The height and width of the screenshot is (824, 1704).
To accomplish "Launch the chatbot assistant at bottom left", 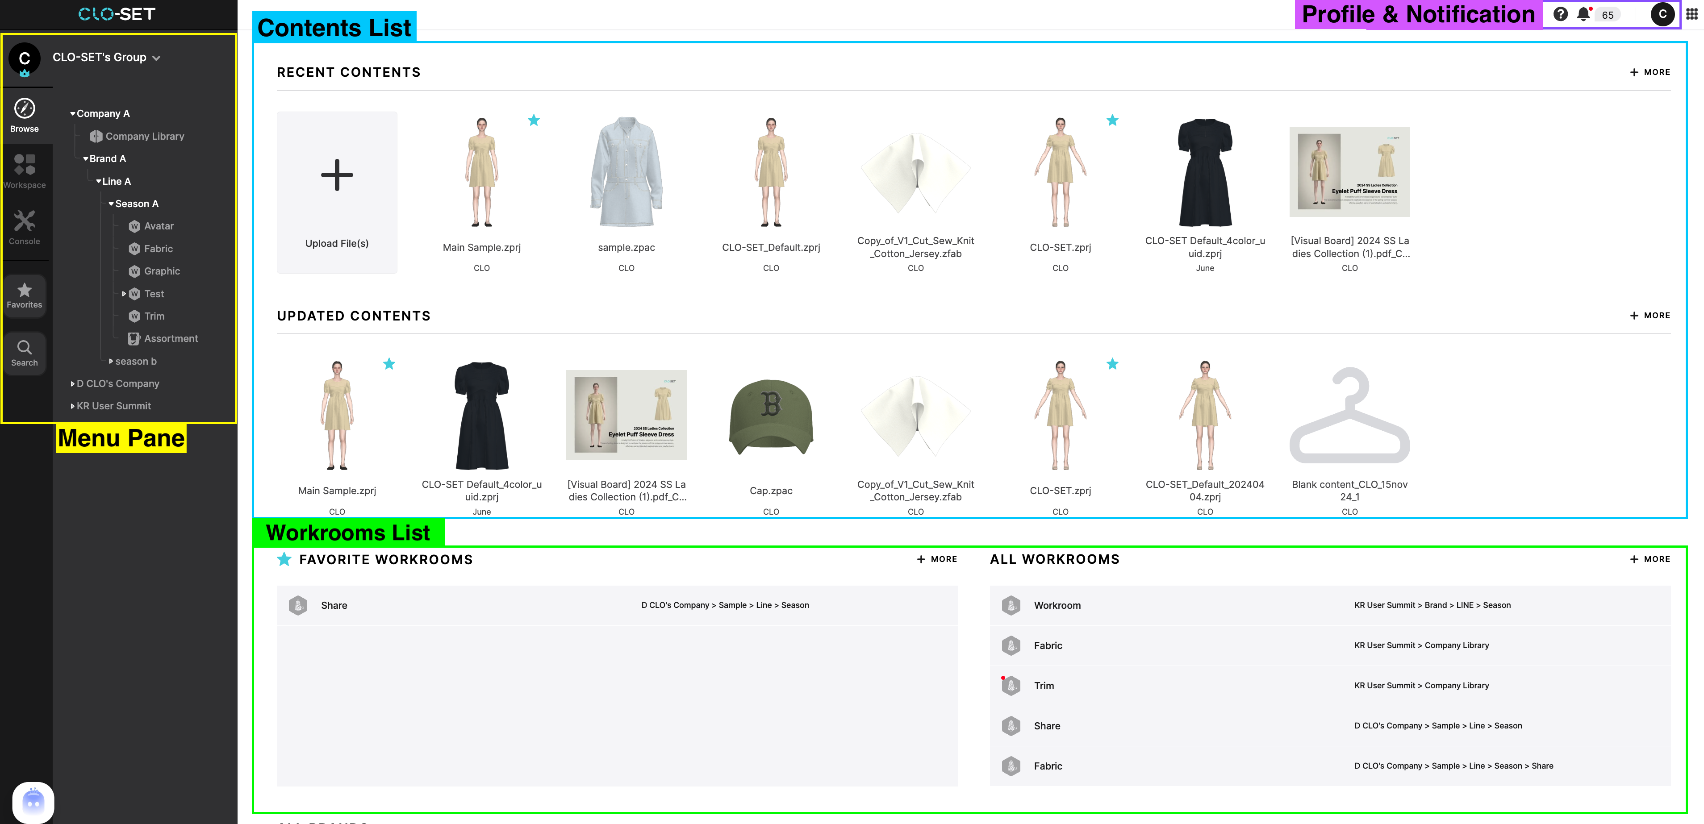I will pos(33,802).
